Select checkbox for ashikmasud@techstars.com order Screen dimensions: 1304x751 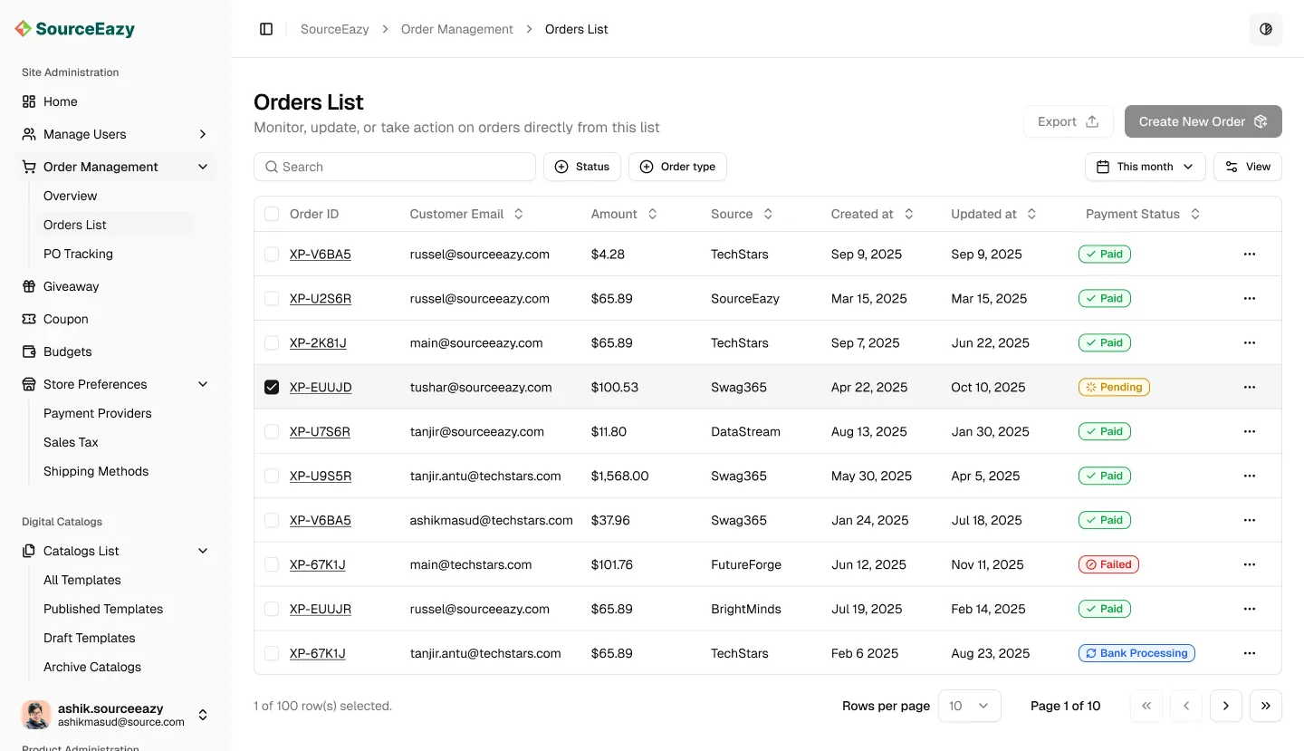pos(272,521)
